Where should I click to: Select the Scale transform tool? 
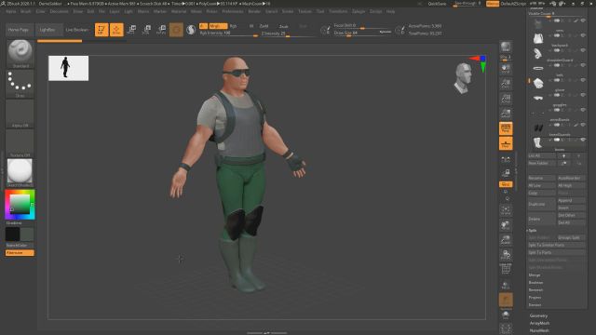pos(146,29)
